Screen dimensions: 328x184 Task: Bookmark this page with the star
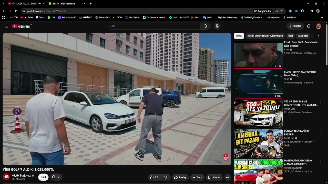(x=282, y=11)
